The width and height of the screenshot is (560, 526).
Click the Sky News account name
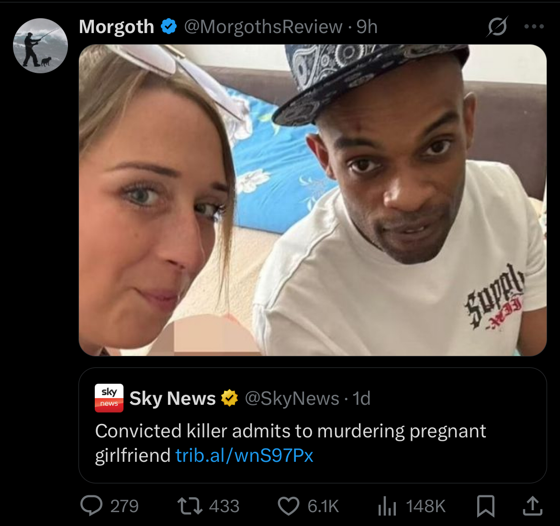pos(172,399)
